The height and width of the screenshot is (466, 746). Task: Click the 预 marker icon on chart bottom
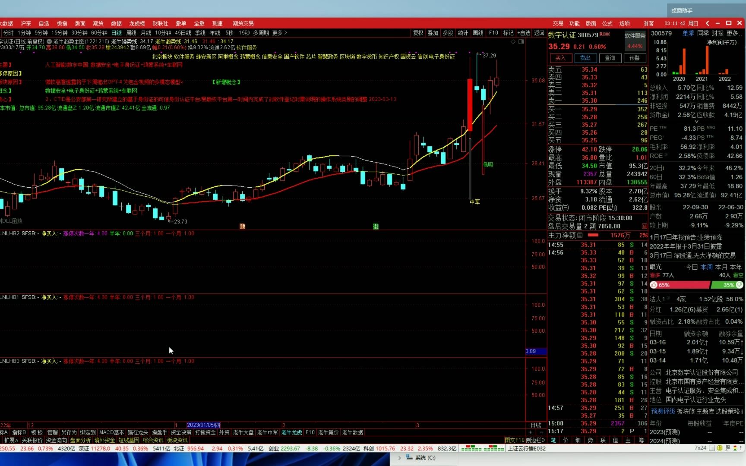(243, 227)
